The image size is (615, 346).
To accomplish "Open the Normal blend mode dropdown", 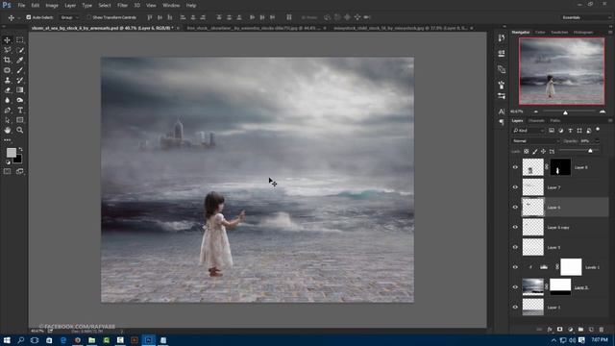I will click(535, 141).
